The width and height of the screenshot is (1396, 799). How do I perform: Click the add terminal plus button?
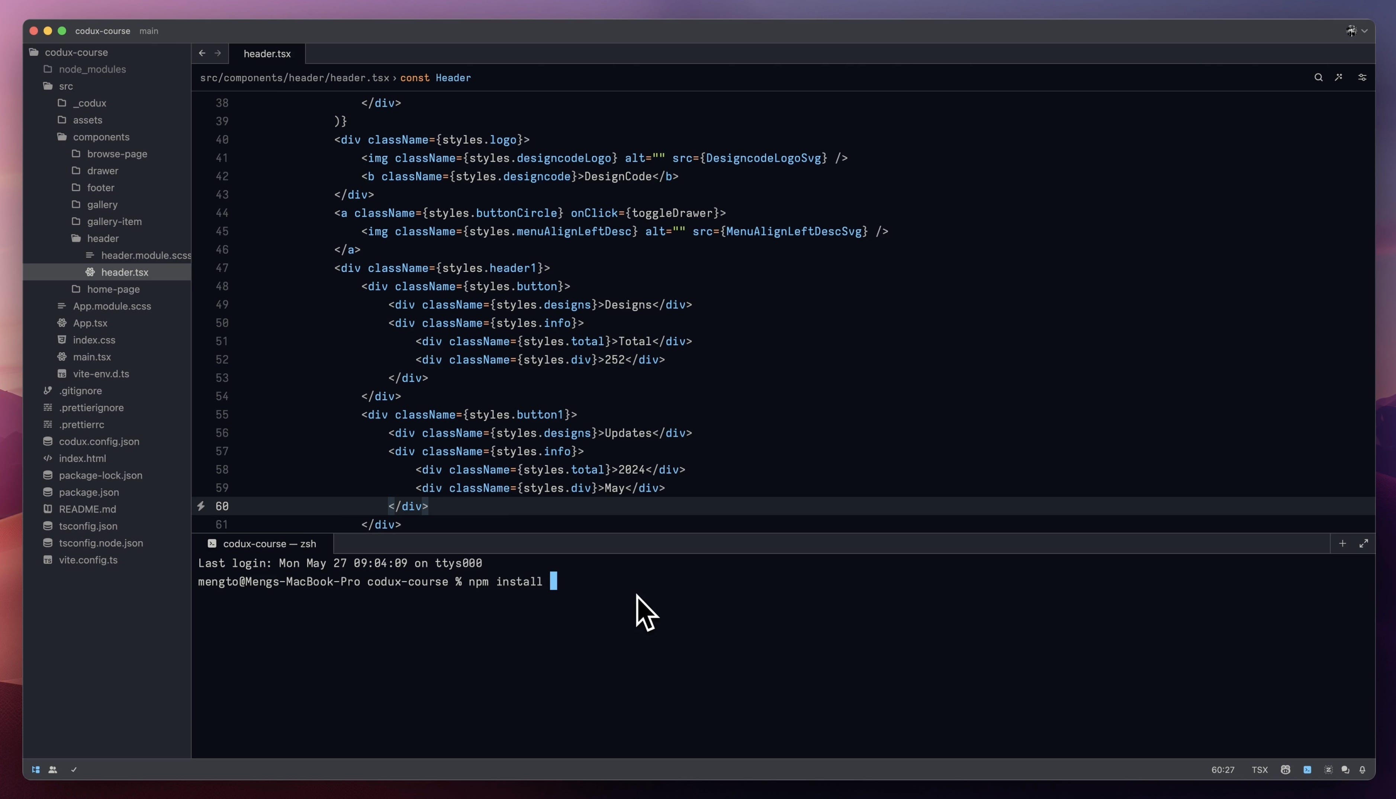coord(1342,543)
